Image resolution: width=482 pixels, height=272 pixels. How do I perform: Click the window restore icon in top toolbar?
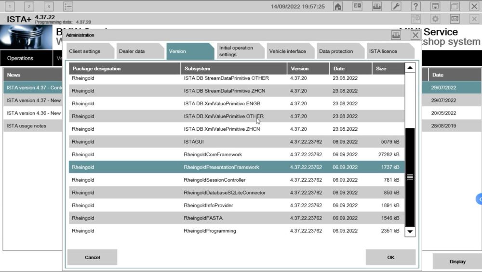[x=455, y=6]
